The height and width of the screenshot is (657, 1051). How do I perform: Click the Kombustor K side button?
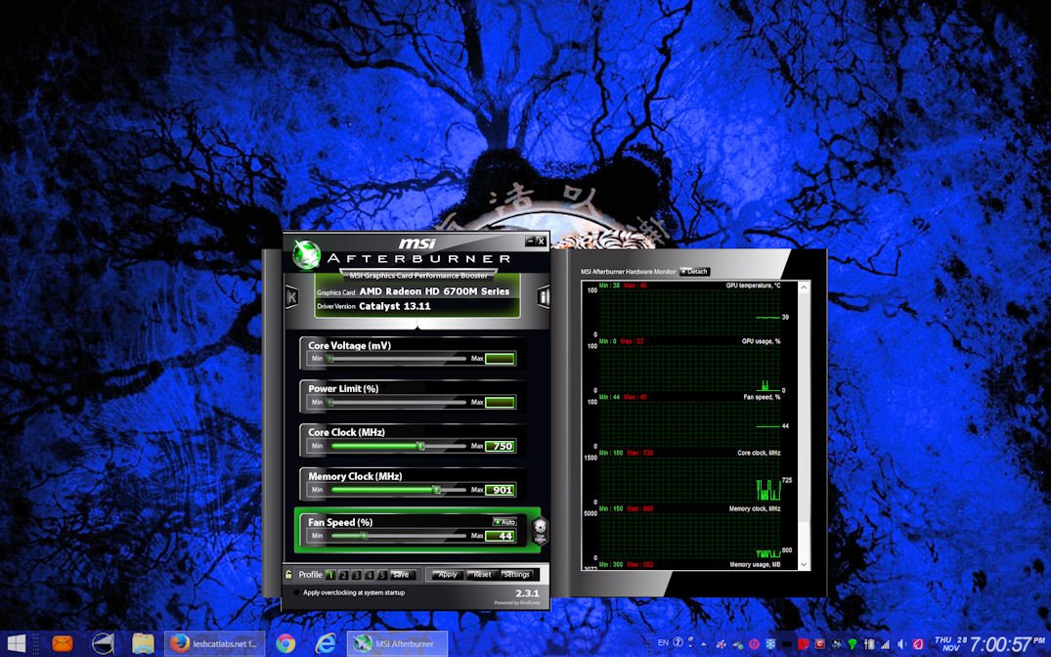[x=290, y=297]
